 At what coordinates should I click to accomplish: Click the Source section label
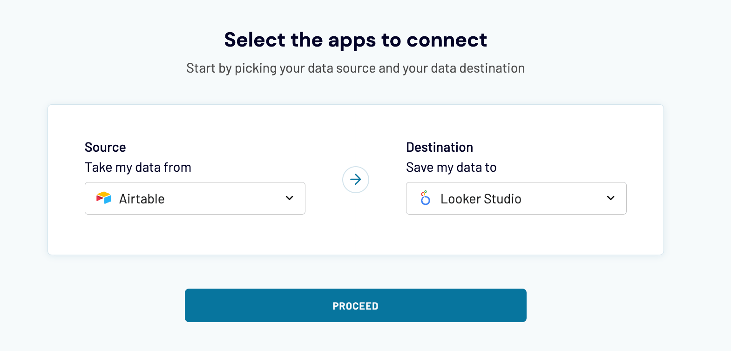coord(105,147)
